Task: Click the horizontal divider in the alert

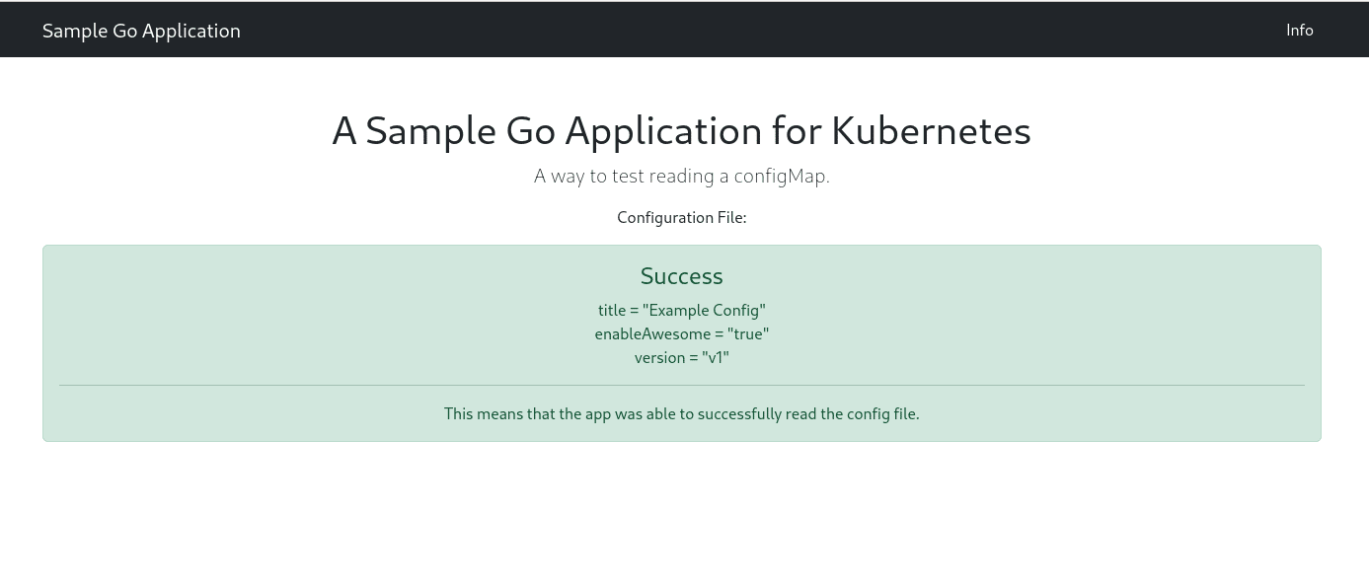Action: (x=681, y=385)
